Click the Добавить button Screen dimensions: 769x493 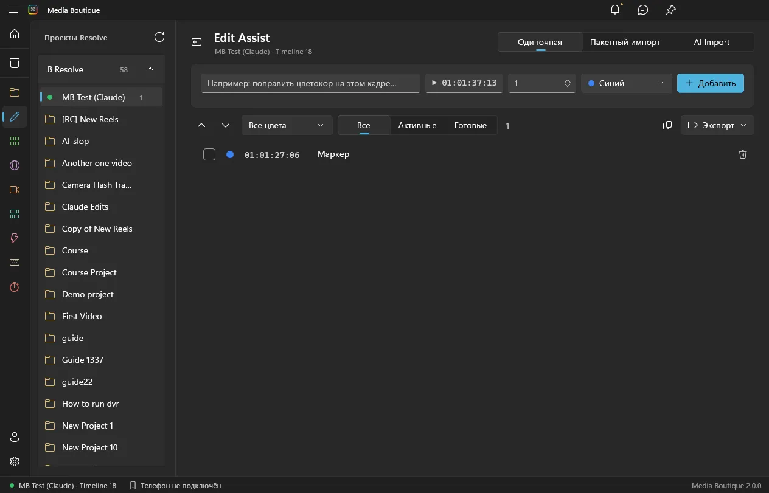pyautogui.click(x=711, y=83)
